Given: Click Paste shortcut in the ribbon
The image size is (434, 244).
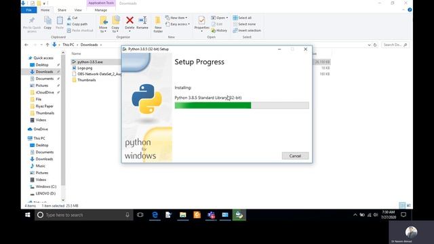Looking at the screenshot, I should pos(80,30).
